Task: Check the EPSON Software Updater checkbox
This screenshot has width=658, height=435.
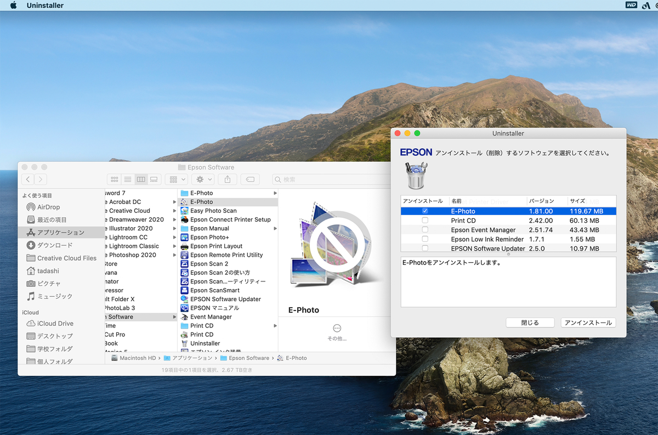Action: (x=425, y=248)
